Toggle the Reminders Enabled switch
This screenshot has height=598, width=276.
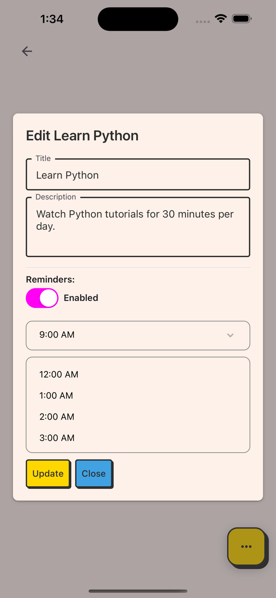pyautogui.click(x=42, y=298)
